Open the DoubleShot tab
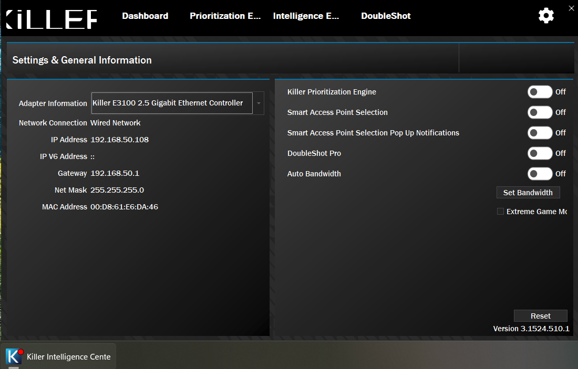Image resolution: width=578 pixels, height=369 pixels. [386, 16]
